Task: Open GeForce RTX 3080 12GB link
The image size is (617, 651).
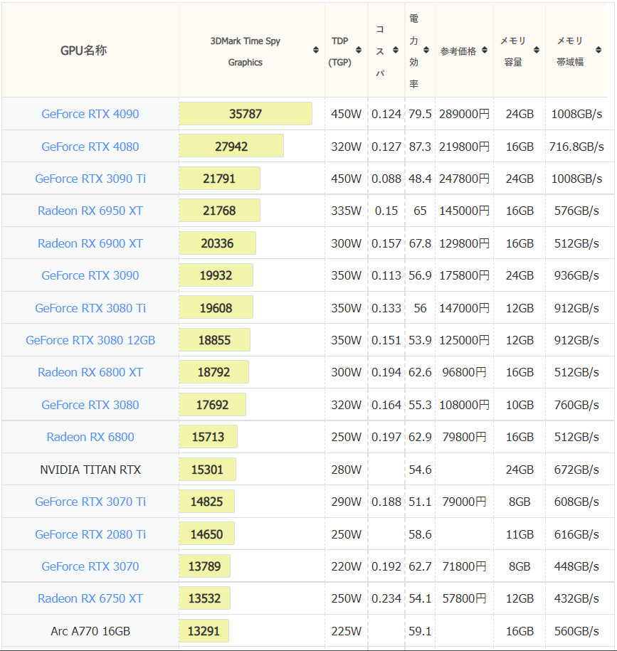Action: click(90, 340)
